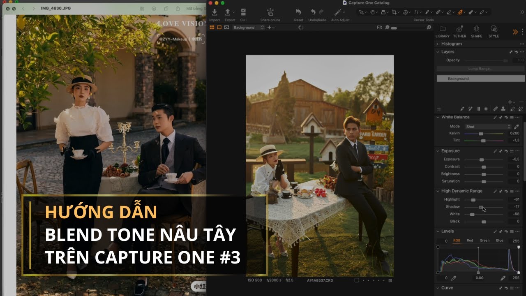Adjust the viewer zoom slider
This screenshot has height=296, width=526.
coord(394,28)
